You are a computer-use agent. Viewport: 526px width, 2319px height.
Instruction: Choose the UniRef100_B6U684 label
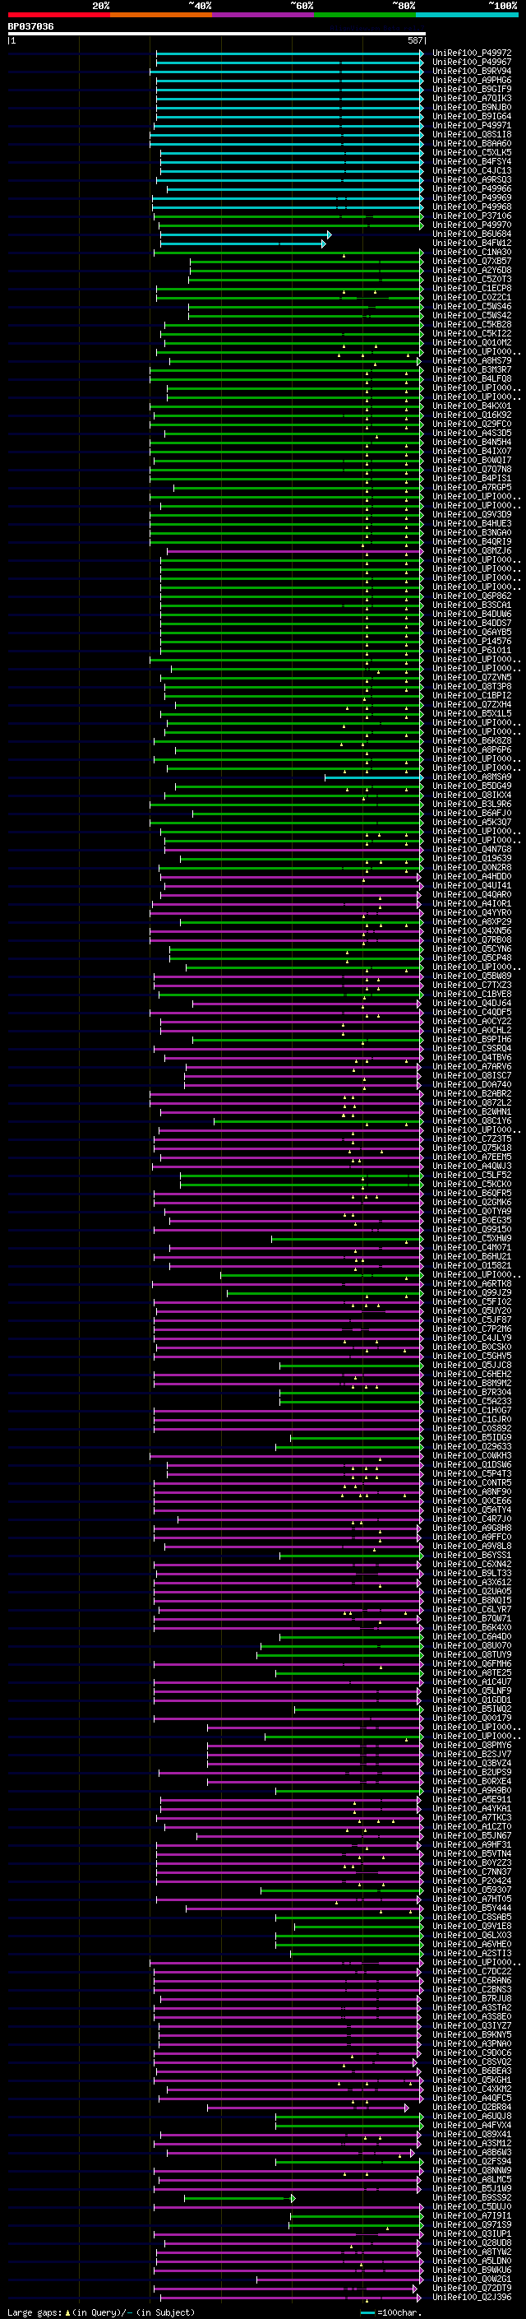pos(471,234)
